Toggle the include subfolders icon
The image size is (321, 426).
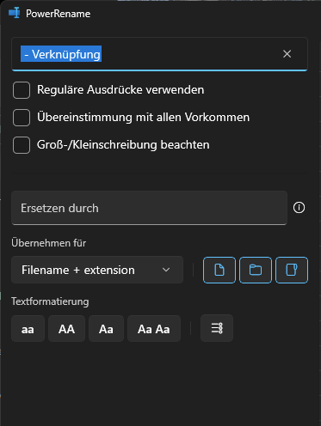[292, 270]
